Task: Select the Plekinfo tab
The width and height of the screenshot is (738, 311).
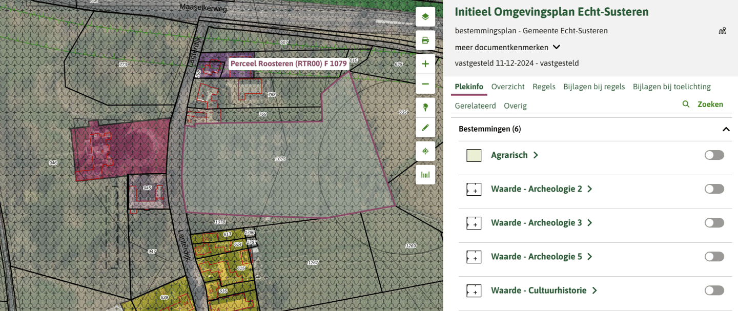Action: tap(469, 87)
